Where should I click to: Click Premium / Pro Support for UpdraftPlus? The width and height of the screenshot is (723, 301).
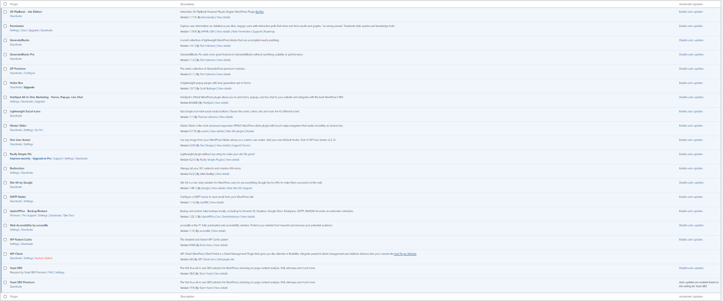(23, 216)
